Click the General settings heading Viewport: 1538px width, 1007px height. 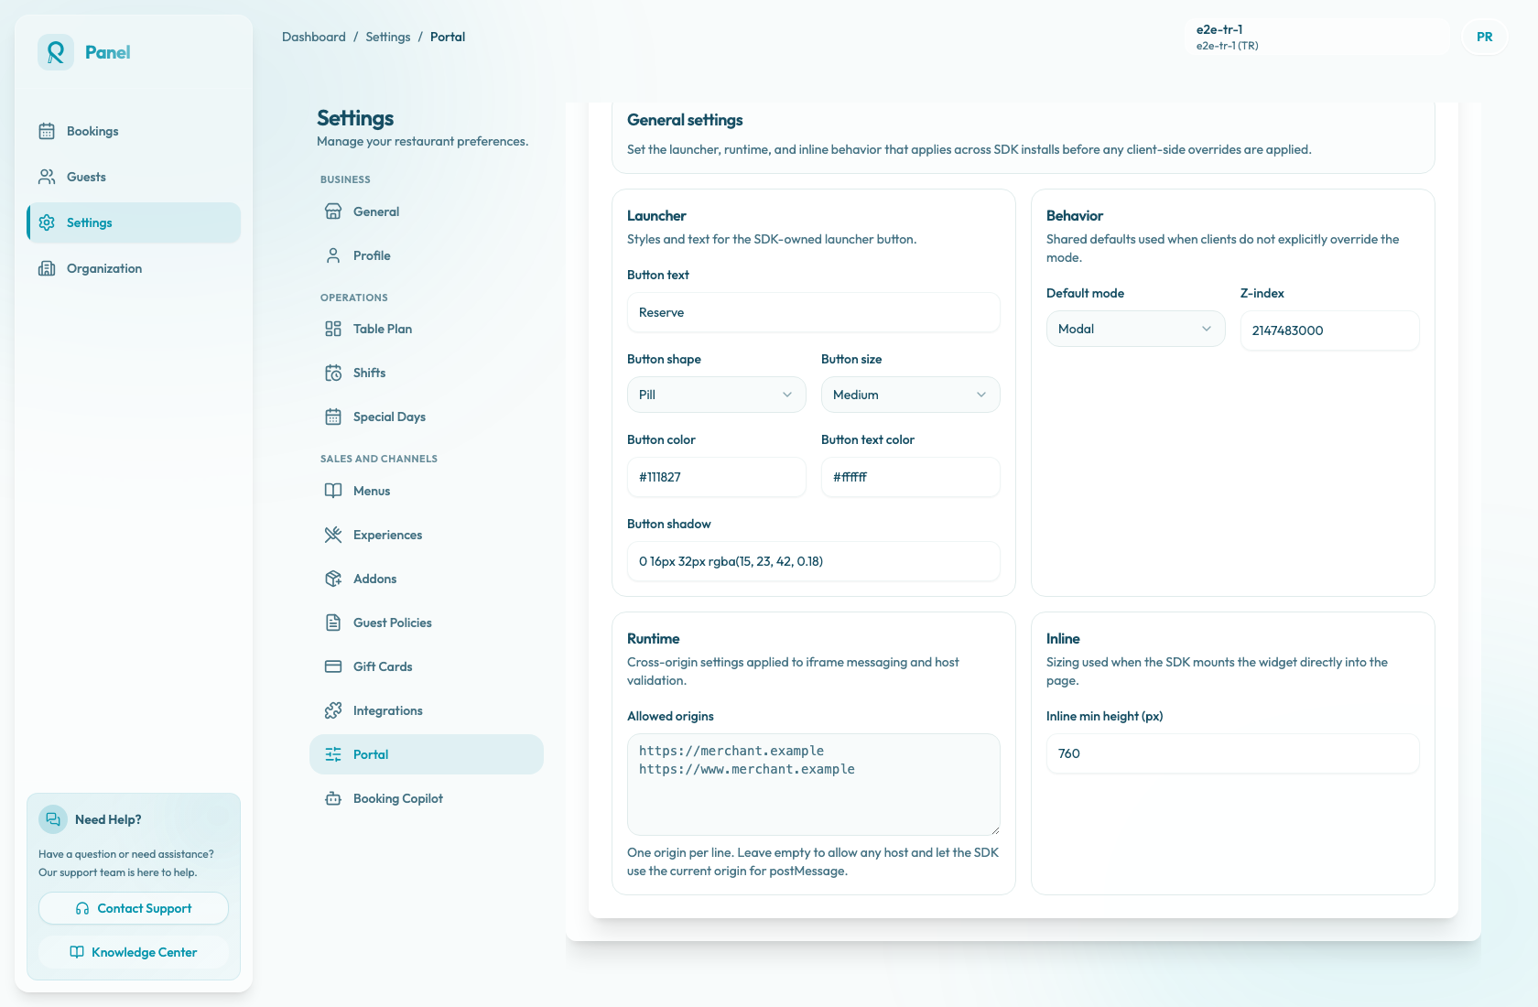(x=685, y=120)
